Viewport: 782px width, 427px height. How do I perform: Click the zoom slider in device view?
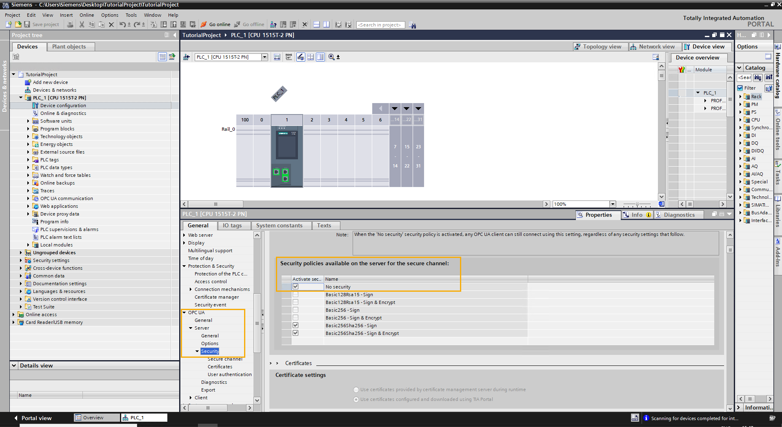[x=637, y=204]
